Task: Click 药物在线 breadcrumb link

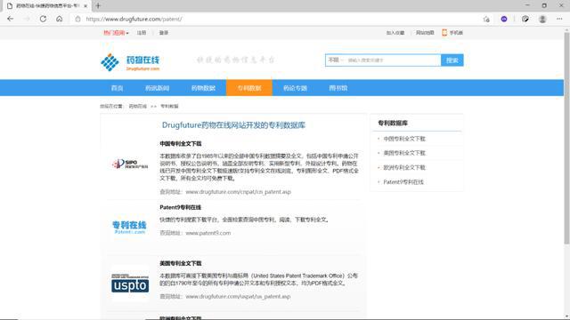Action: pos(138,107)
